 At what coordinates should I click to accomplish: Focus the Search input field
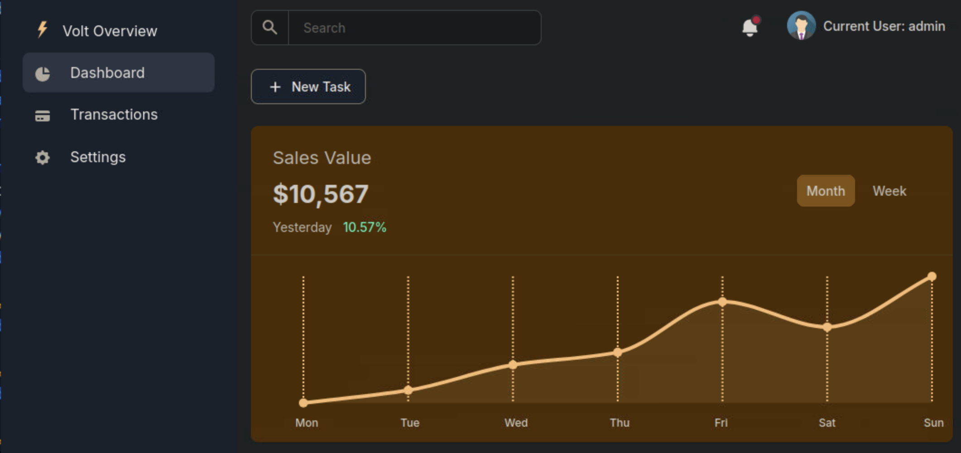(x=414, y=28)
